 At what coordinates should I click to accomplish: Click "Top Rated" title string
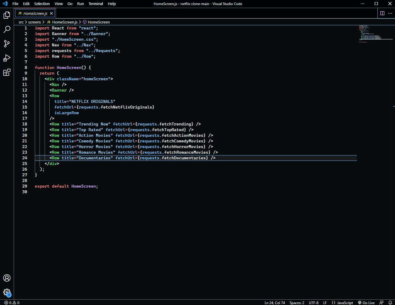90,130
